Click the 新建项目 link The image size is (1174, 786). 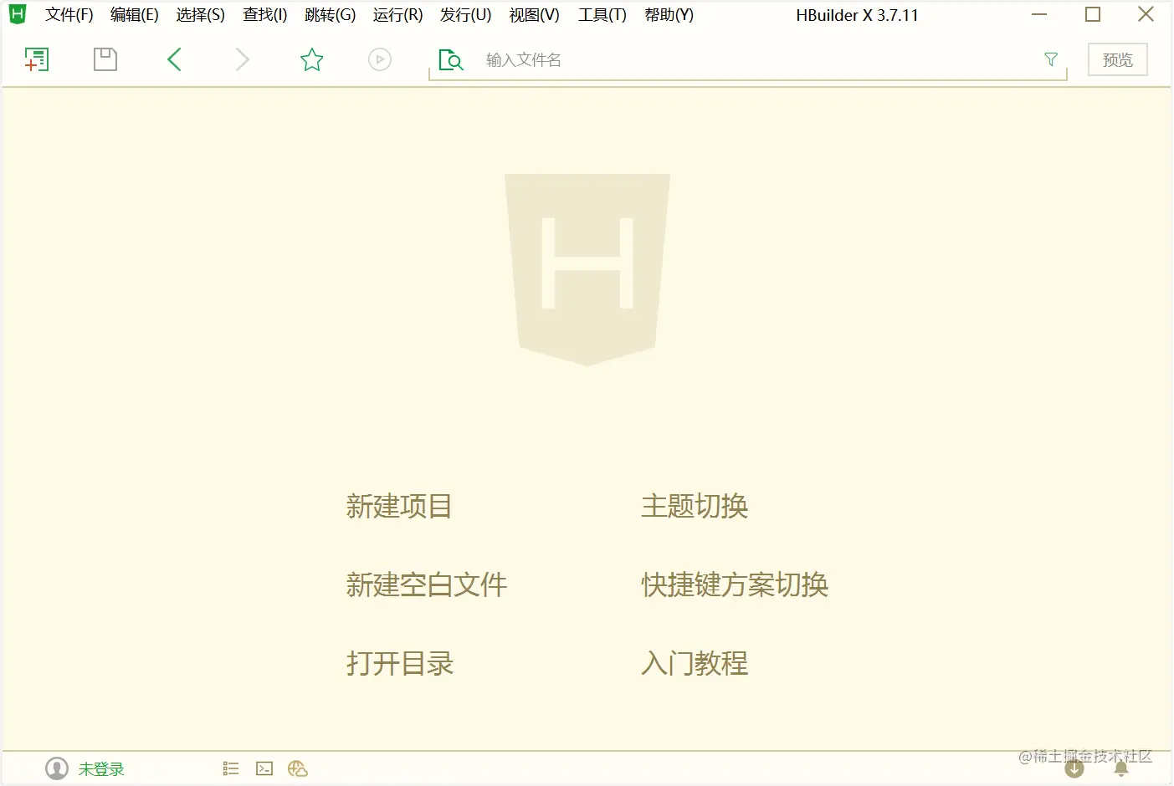pos(399,506)
